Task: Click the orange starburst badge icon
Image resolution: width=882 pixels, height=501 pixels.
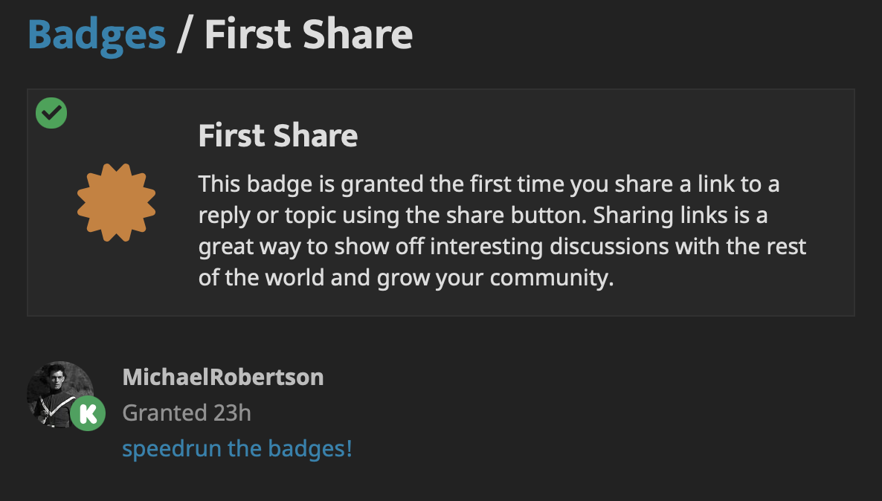Action: pos(117,202)
